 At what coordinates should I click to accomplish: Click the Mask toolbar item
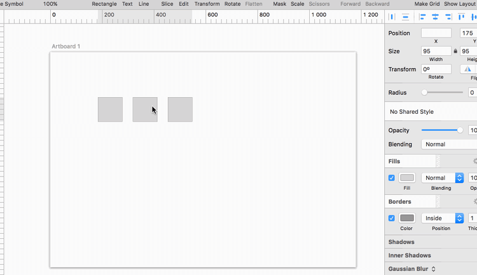click(279, 4)
